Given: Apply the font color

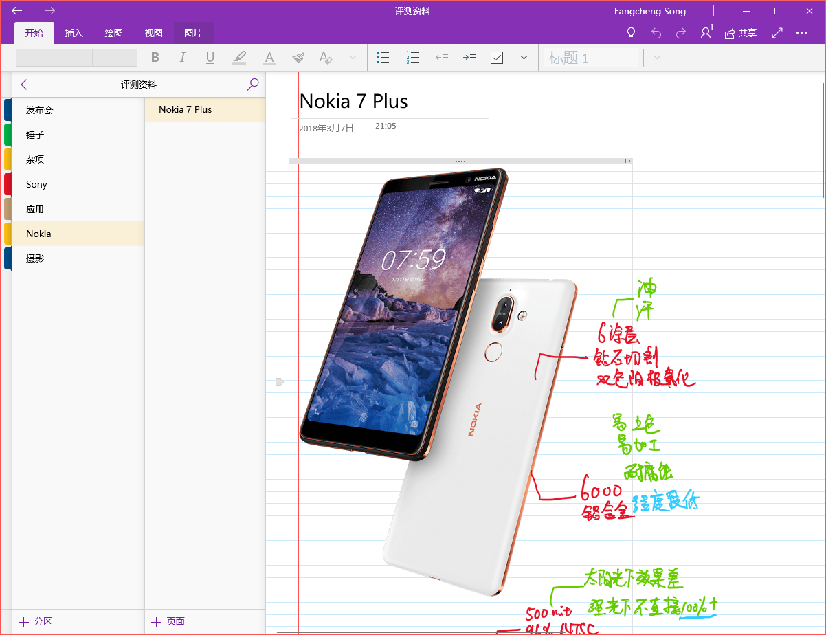Looking at the screenshot, I should click(x=269, y=58).
